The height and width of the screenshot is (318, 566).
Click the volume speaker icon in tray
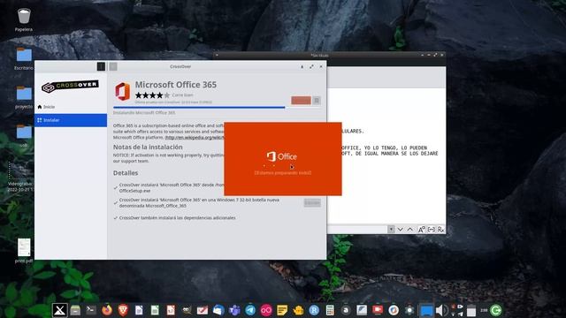[x=441, y=310]
